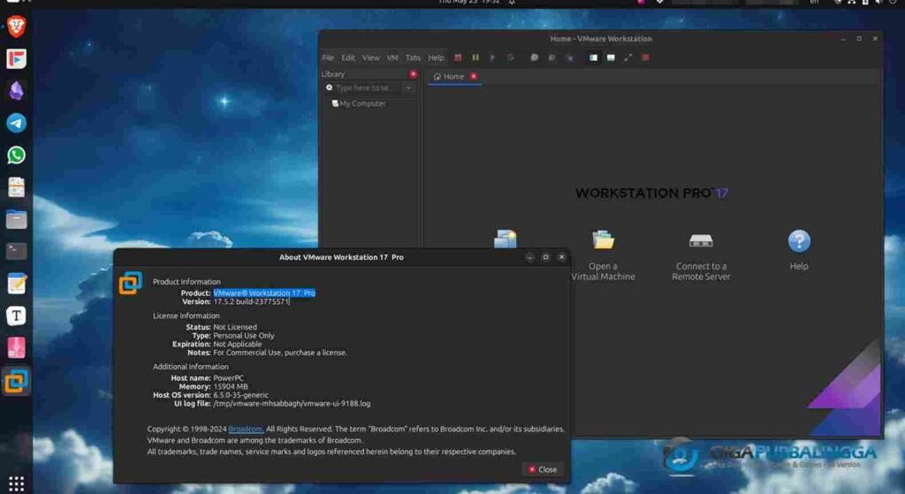Minimize the Home - VMware Workstation window
Image resolution: width=905 pixels, height=494 pixels.
click(843, 39)
